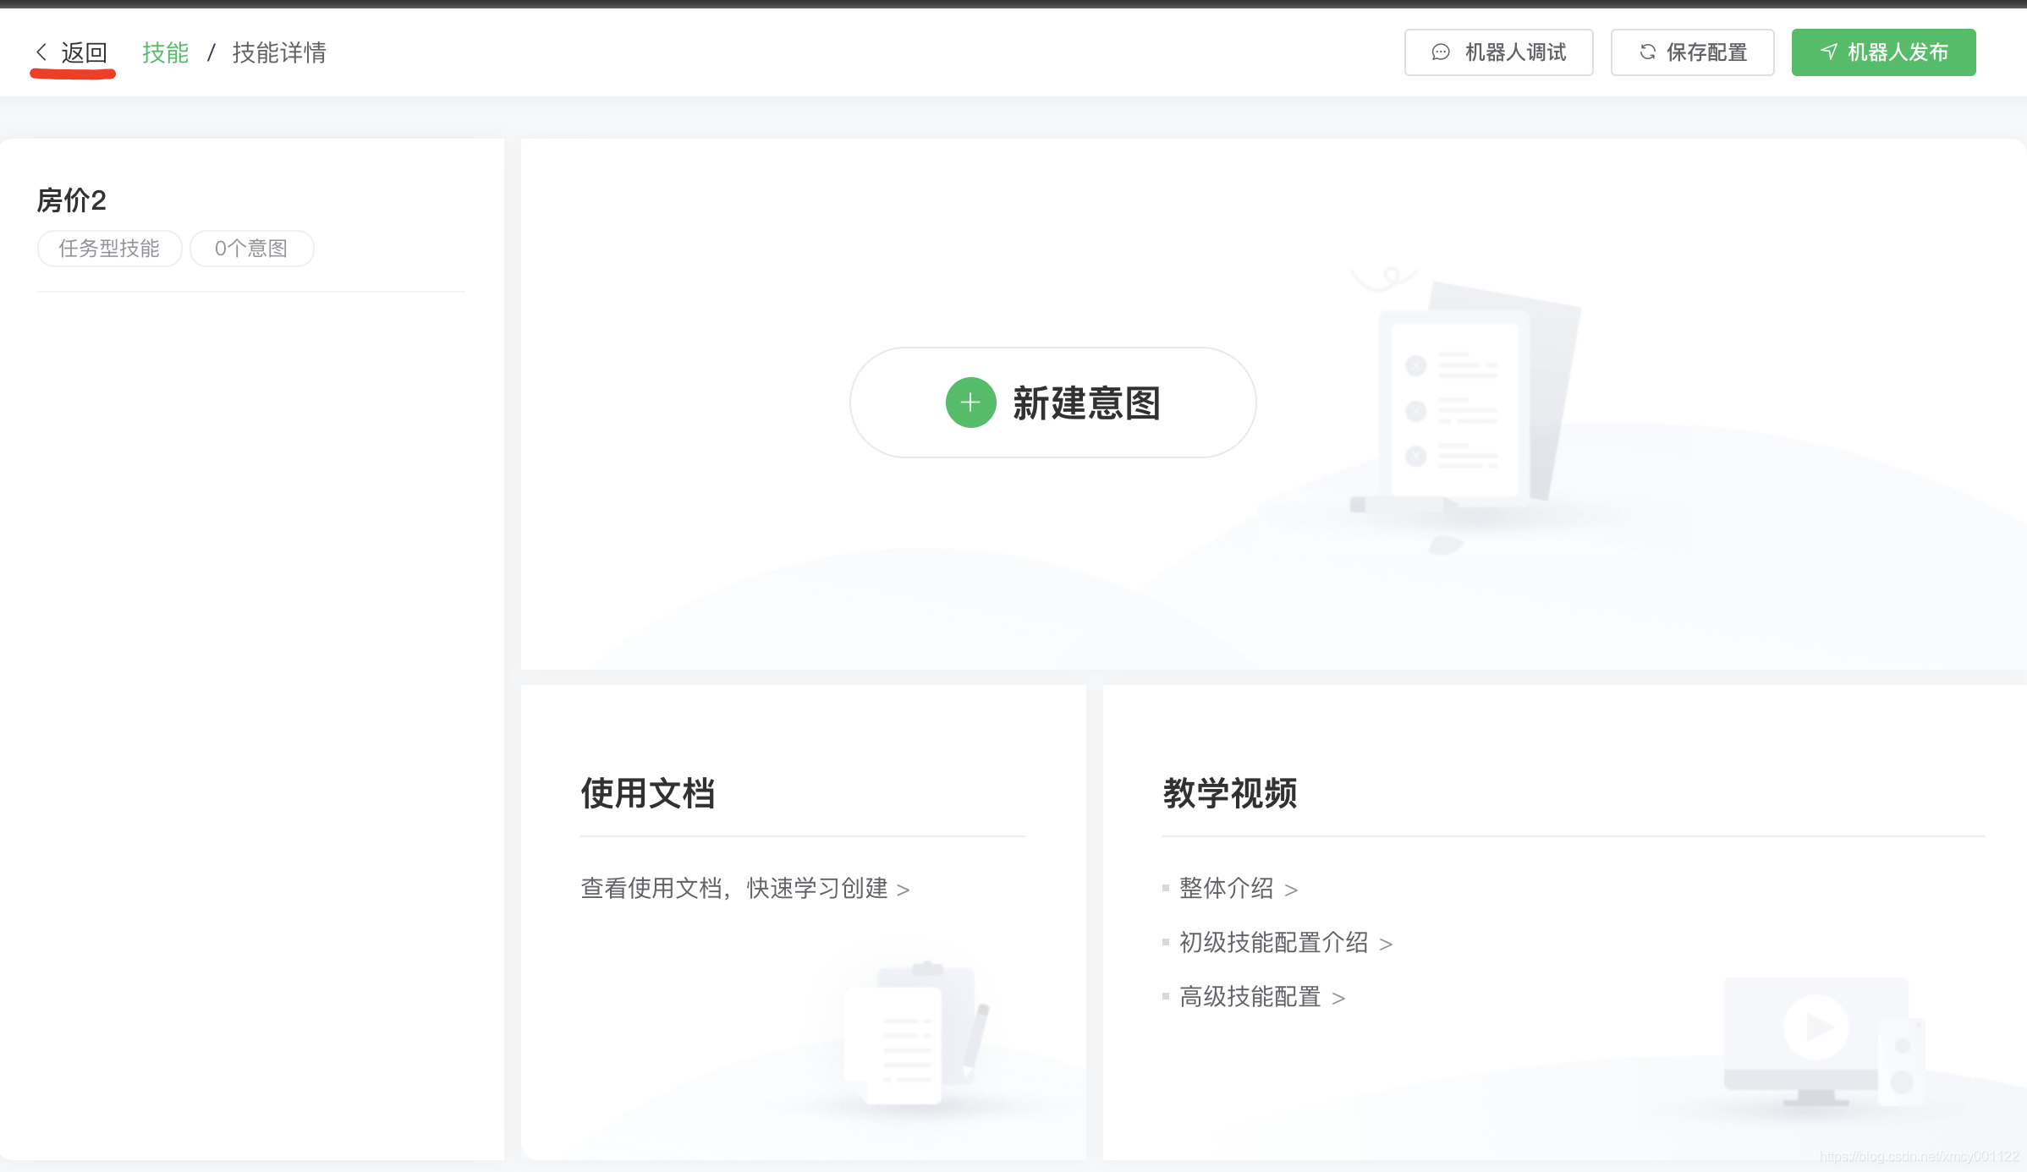Click the 任务型技能 tag
Viewport: 2027px width, 1172px height.
109,249
